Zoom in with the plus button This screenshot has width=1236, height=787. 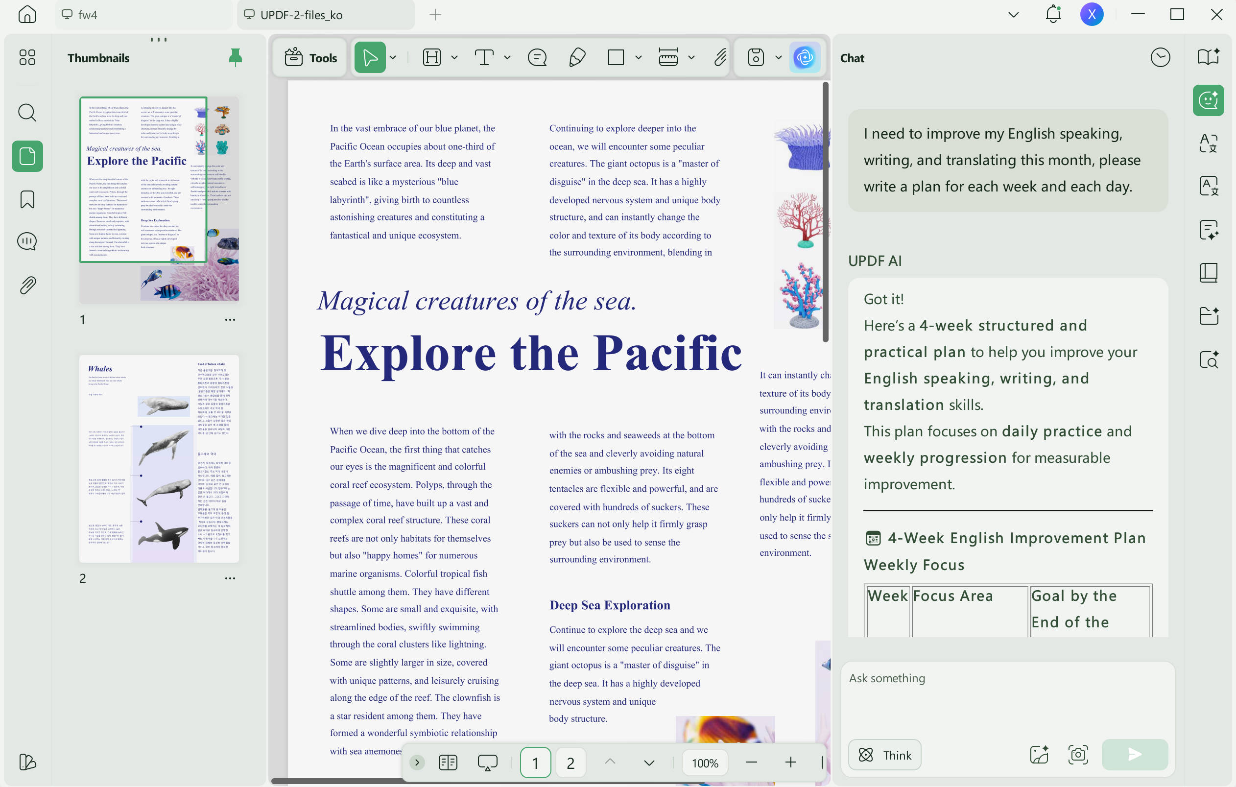790,763
